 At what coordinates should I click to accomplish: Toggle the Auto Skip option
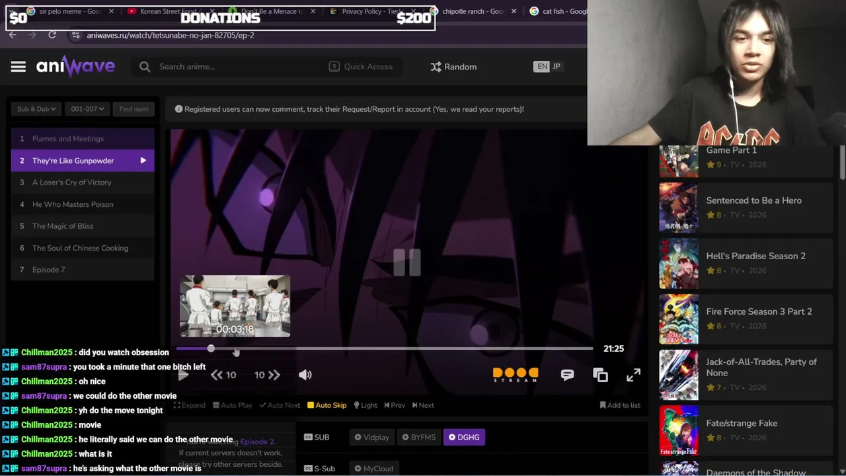327,405
